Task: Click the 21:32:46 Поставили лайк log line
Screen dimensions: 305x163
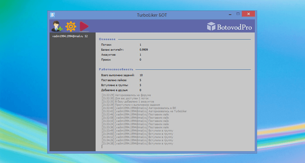Action: [135, 114]
